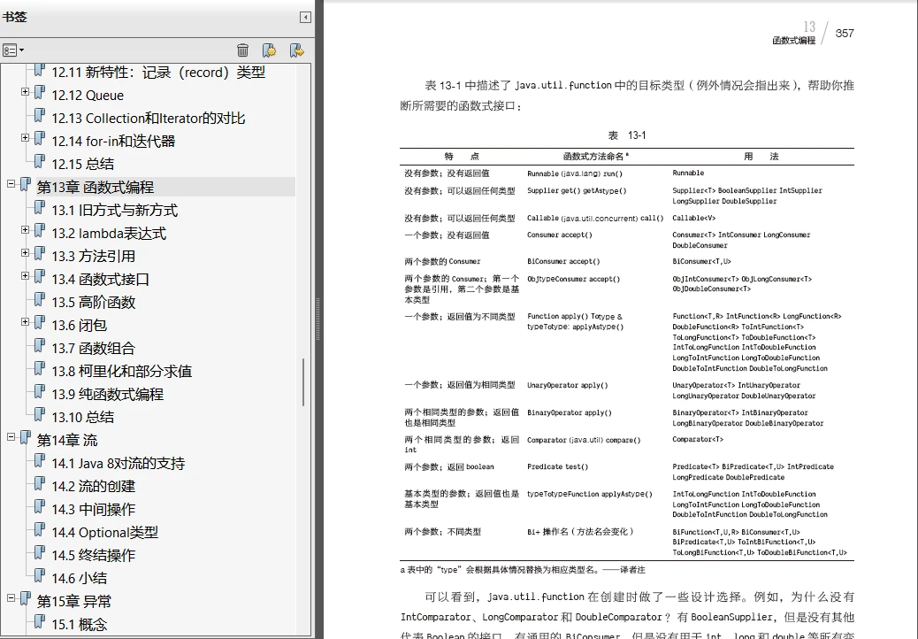Click the table cell UnaryOperator apply()
The width and height of the screenshot is (918, 639).
tap(567, 385)
